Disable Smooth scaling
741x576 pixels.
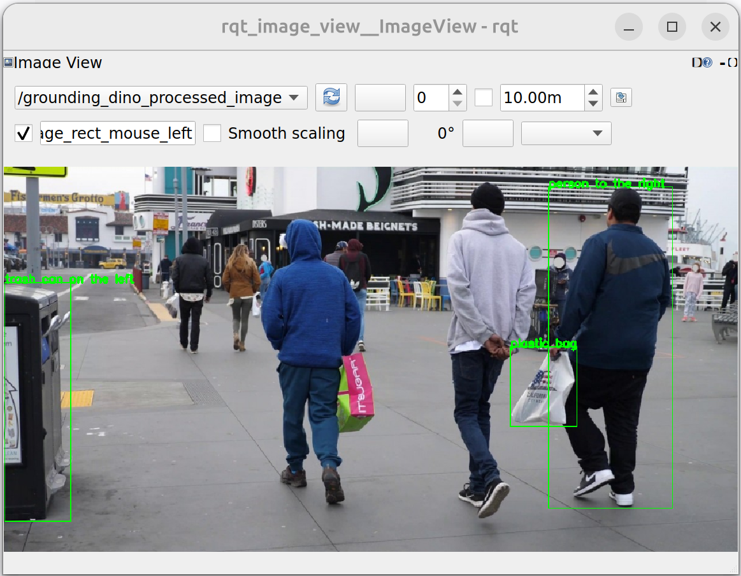(212, 133)
